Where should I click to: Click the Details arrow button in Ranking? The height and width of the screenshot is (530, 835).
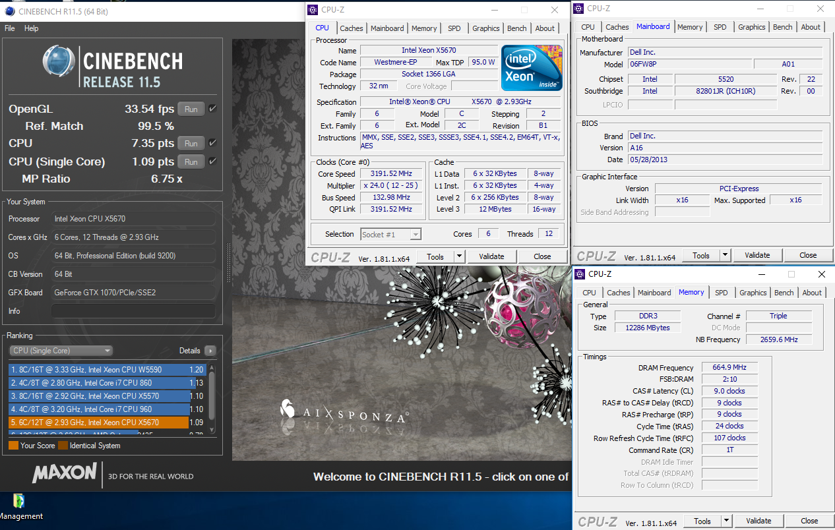210,351
